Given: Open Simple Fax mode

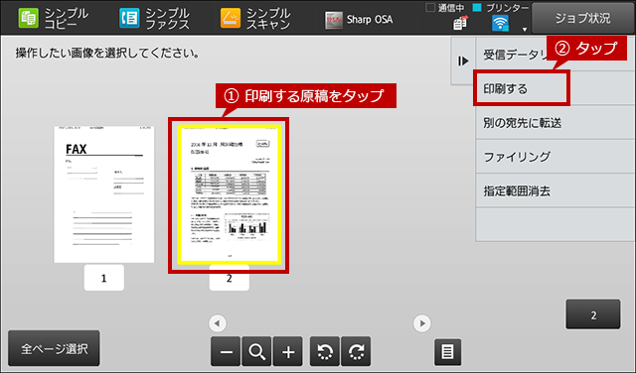Looking at the screenshot, I should pyautogui.click(x=154, y=18).
